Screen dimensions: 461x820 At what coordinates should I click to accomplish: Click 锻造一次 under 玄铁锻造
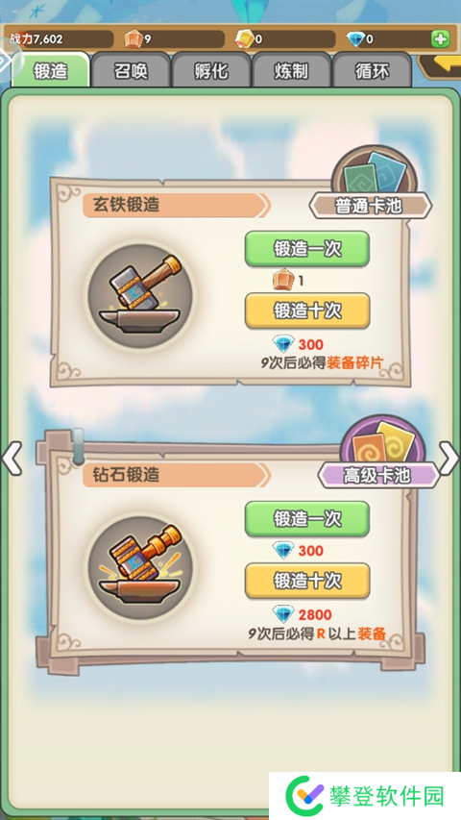tap(307, 249)
